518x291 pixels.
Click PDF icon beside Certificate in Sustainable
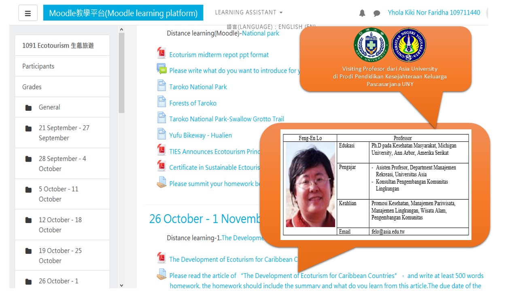point(161,167)
